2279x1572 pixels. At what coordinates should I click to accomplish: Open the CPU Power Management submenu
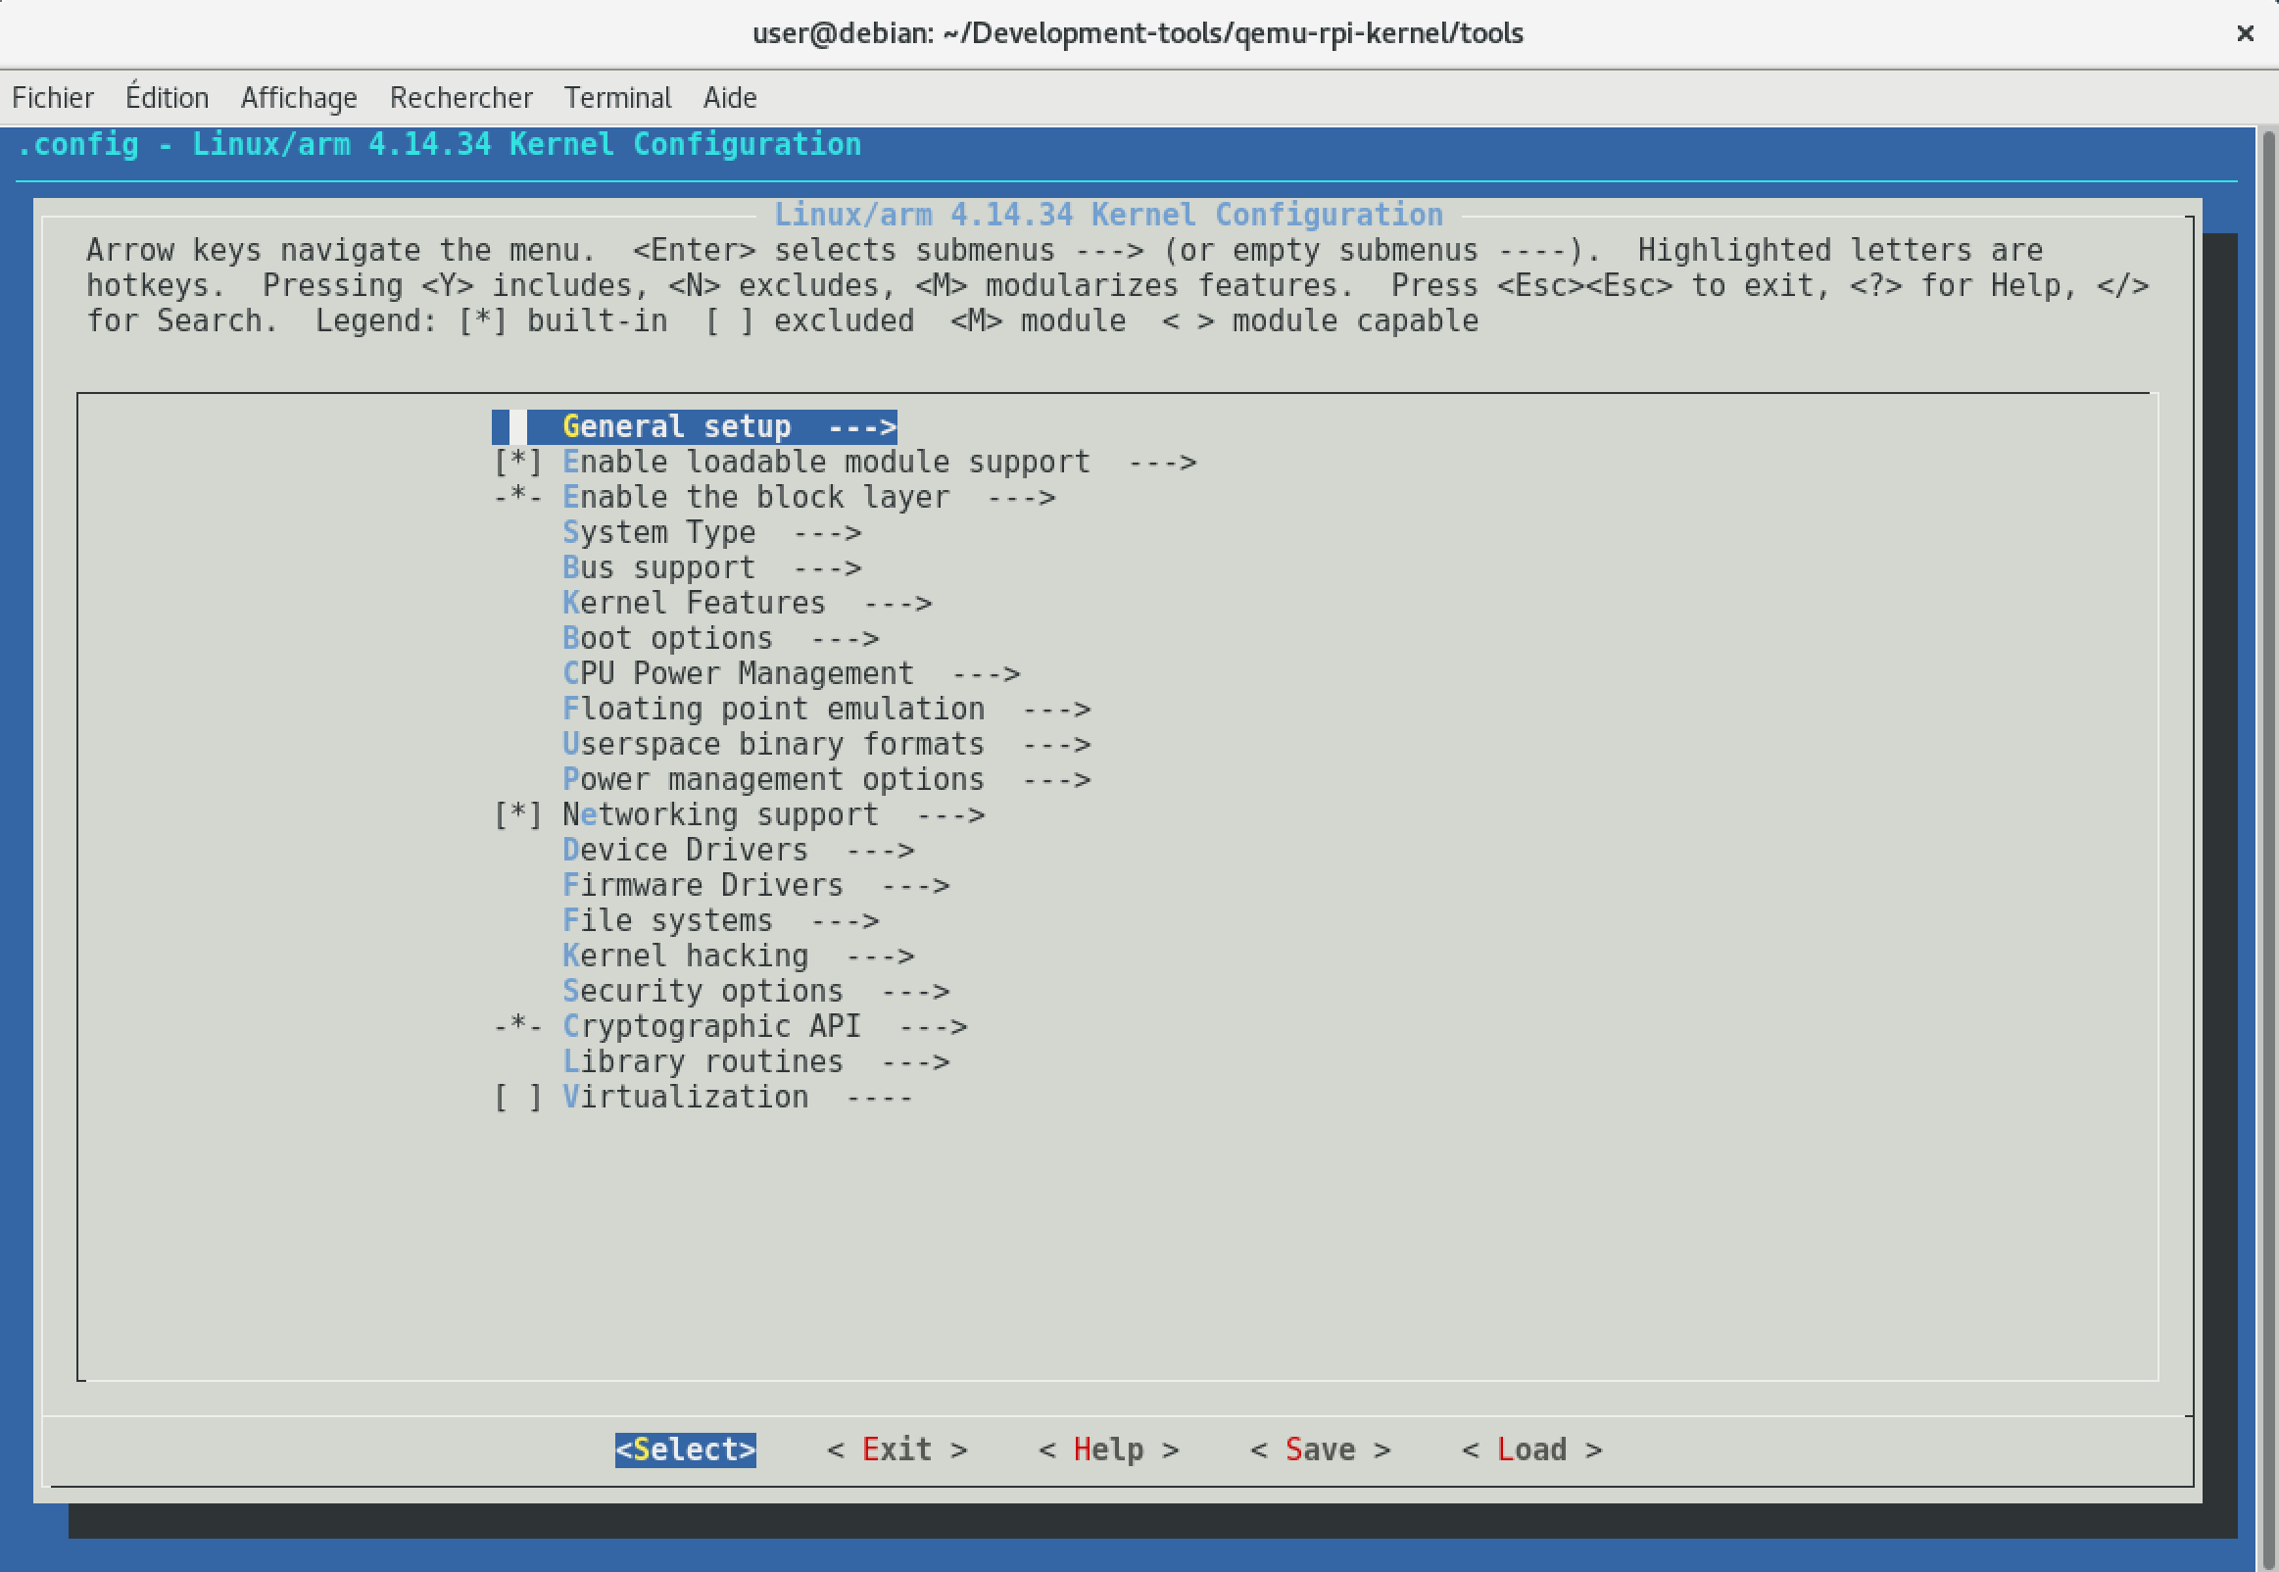pyautogui.click(x=792, y=673)
